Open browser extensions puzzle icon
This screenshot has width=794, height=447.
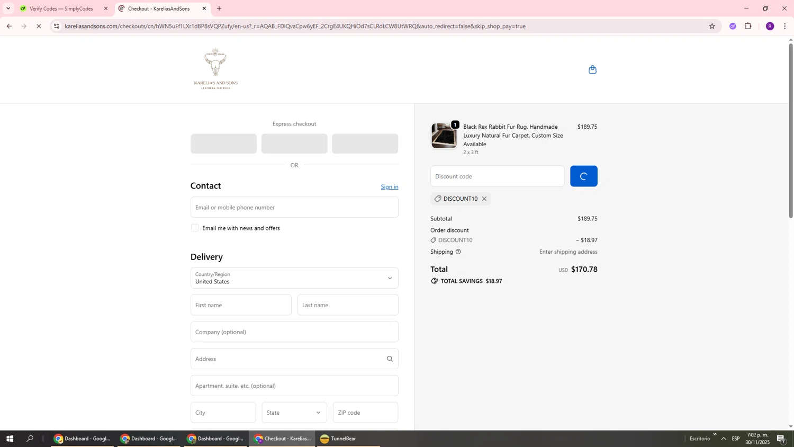point(748,26)
